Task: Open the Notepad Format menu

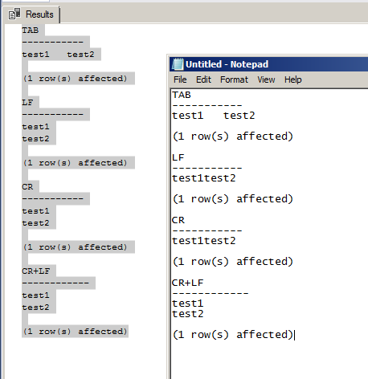Action: pos(234,79)
